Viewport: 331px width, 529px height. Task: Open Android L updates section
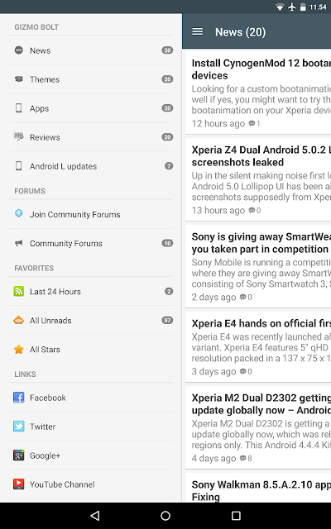click(91, 166)
